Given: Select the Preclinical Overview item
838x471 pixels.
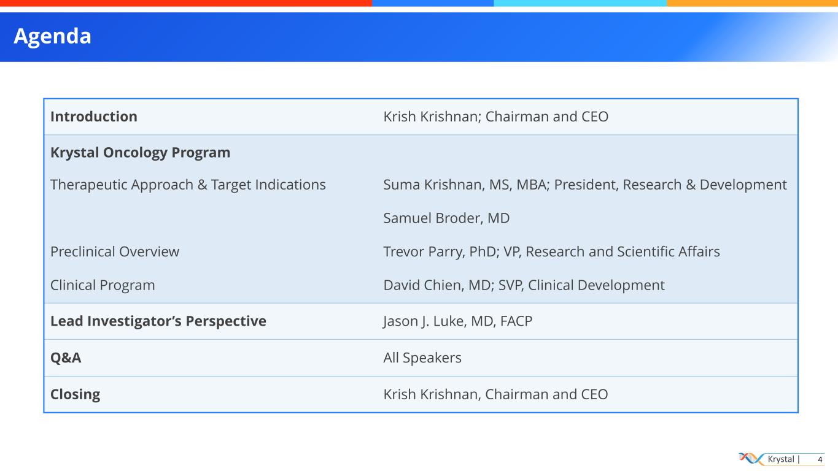Looking at the screenshot, I should click(x=115, y=251).
